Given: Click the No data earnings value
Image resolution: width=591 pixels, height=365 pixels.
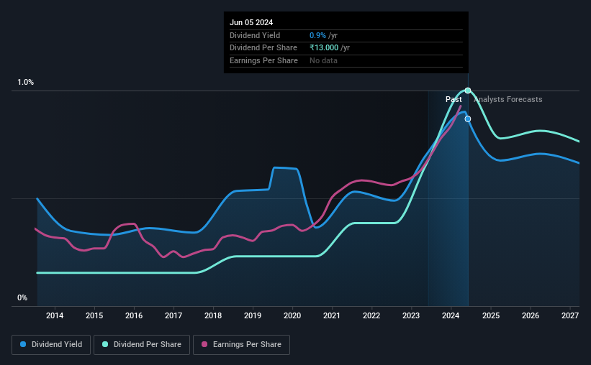Looking at the screenshot, I should pyautogui.click(x=323, y=60).
